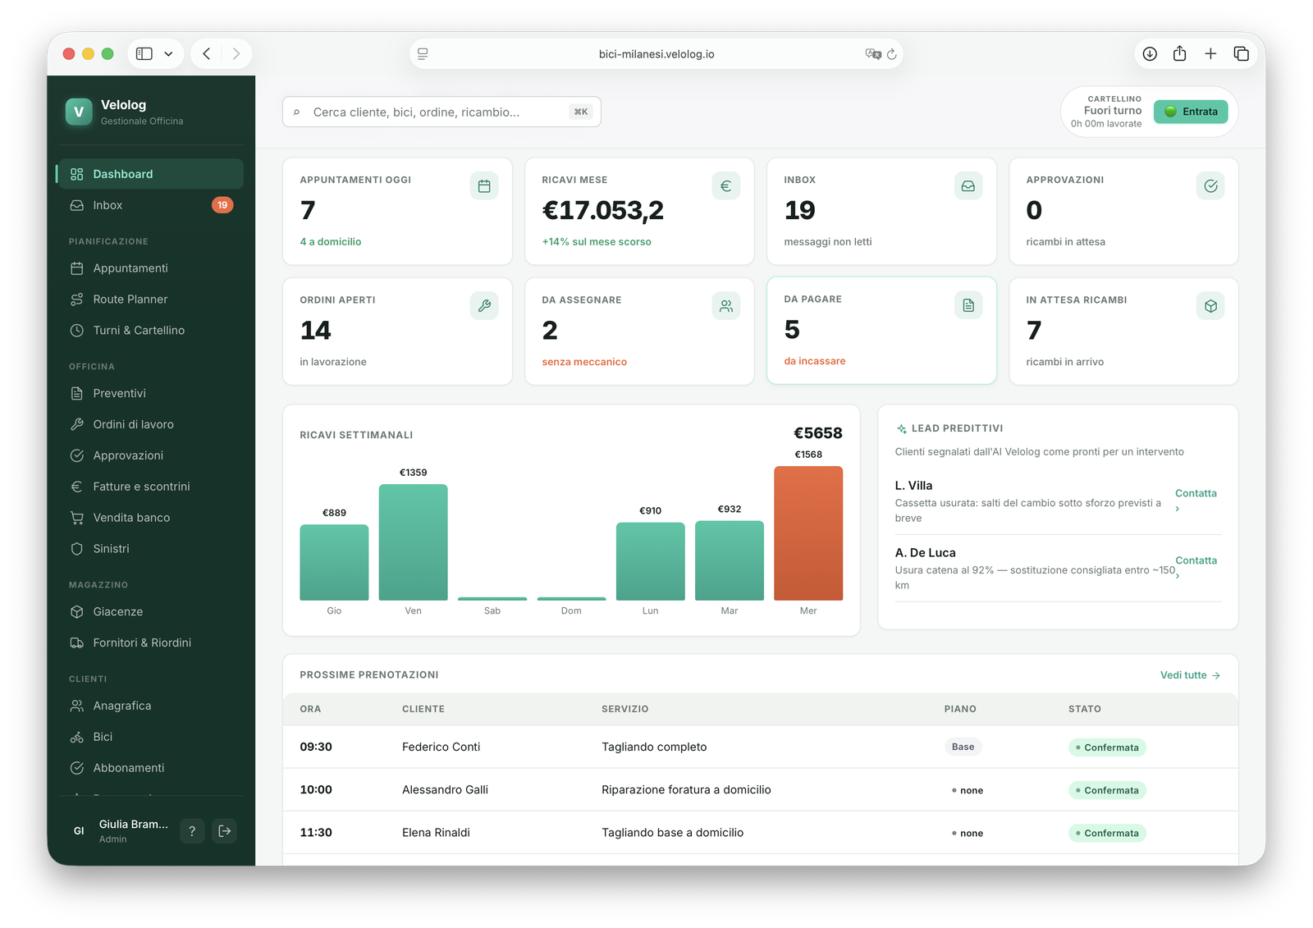Click the cart icon for Vendita banco
Image resolution: width=1313 pixels, height=928 pixels.
77,518
